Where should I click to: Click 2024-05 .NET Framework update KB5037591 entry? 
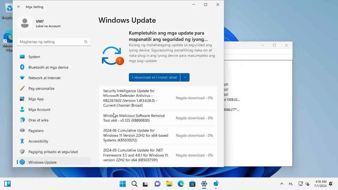click(158, 155)
